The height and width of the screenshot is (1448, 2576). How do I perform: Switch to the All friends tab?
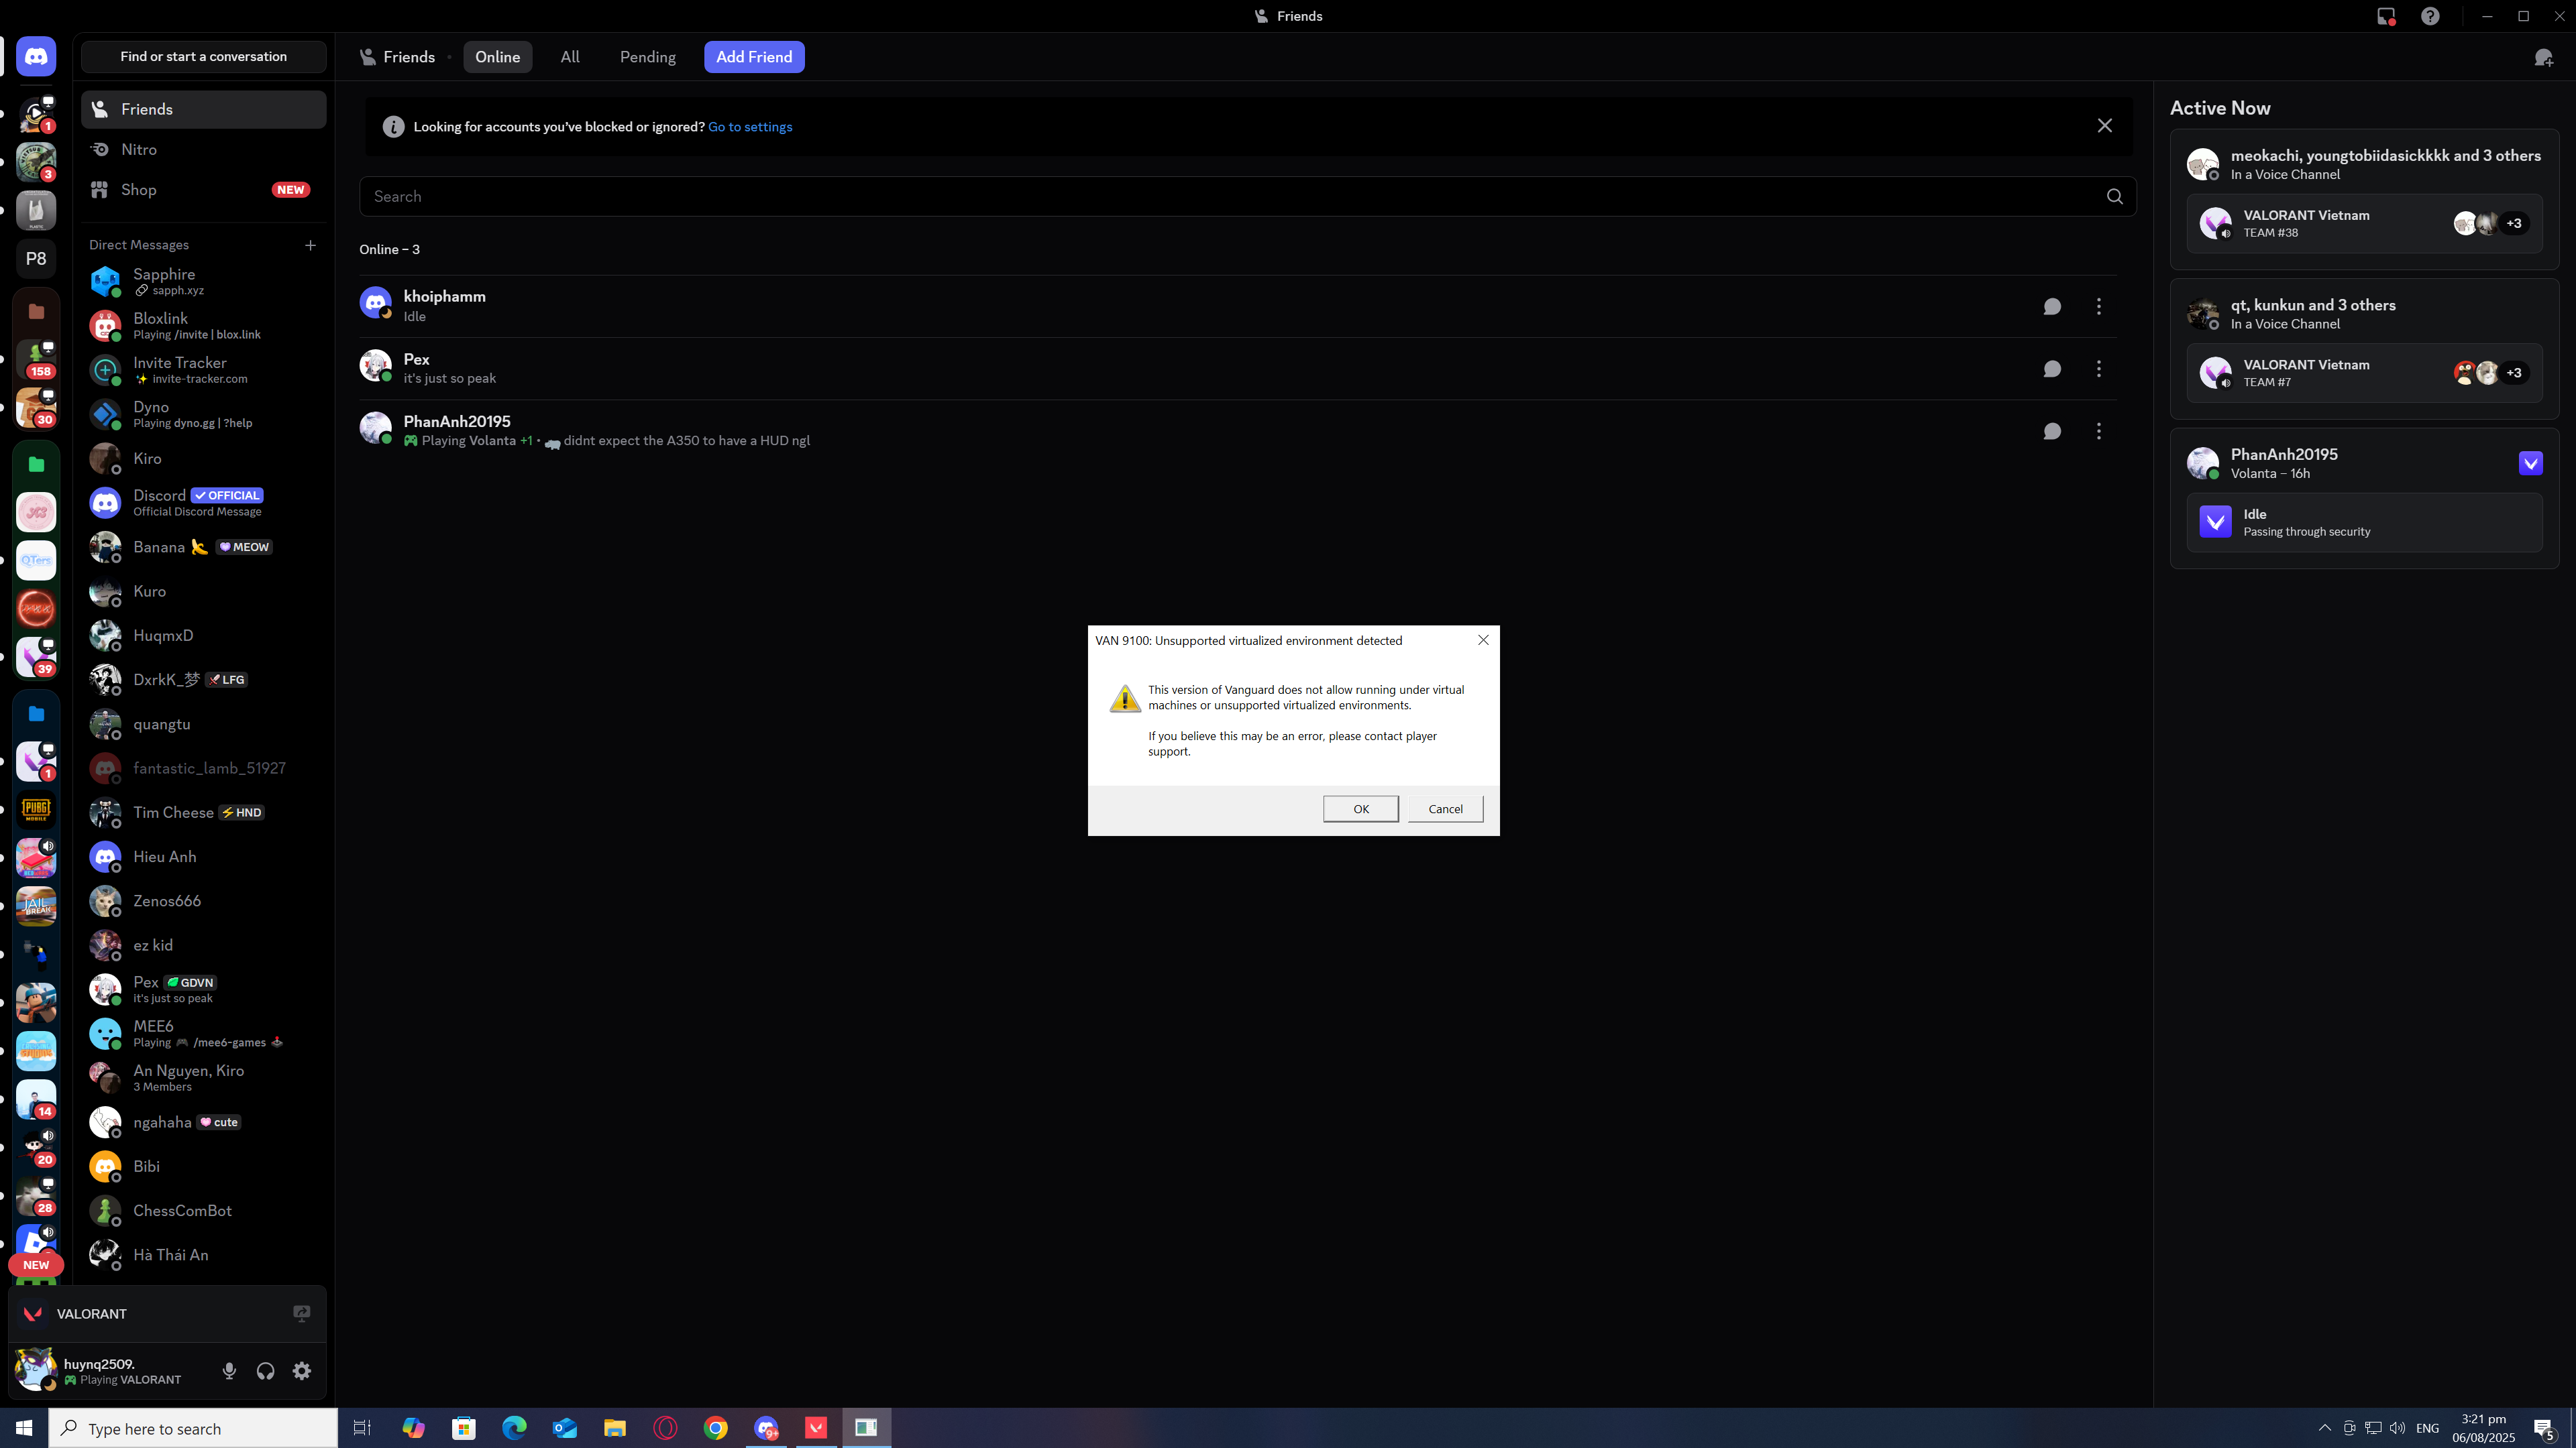(570, 57)
